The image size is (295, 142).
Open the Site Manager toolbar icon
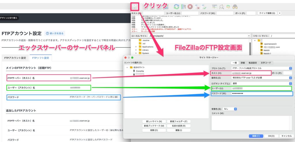coord(135,7)
